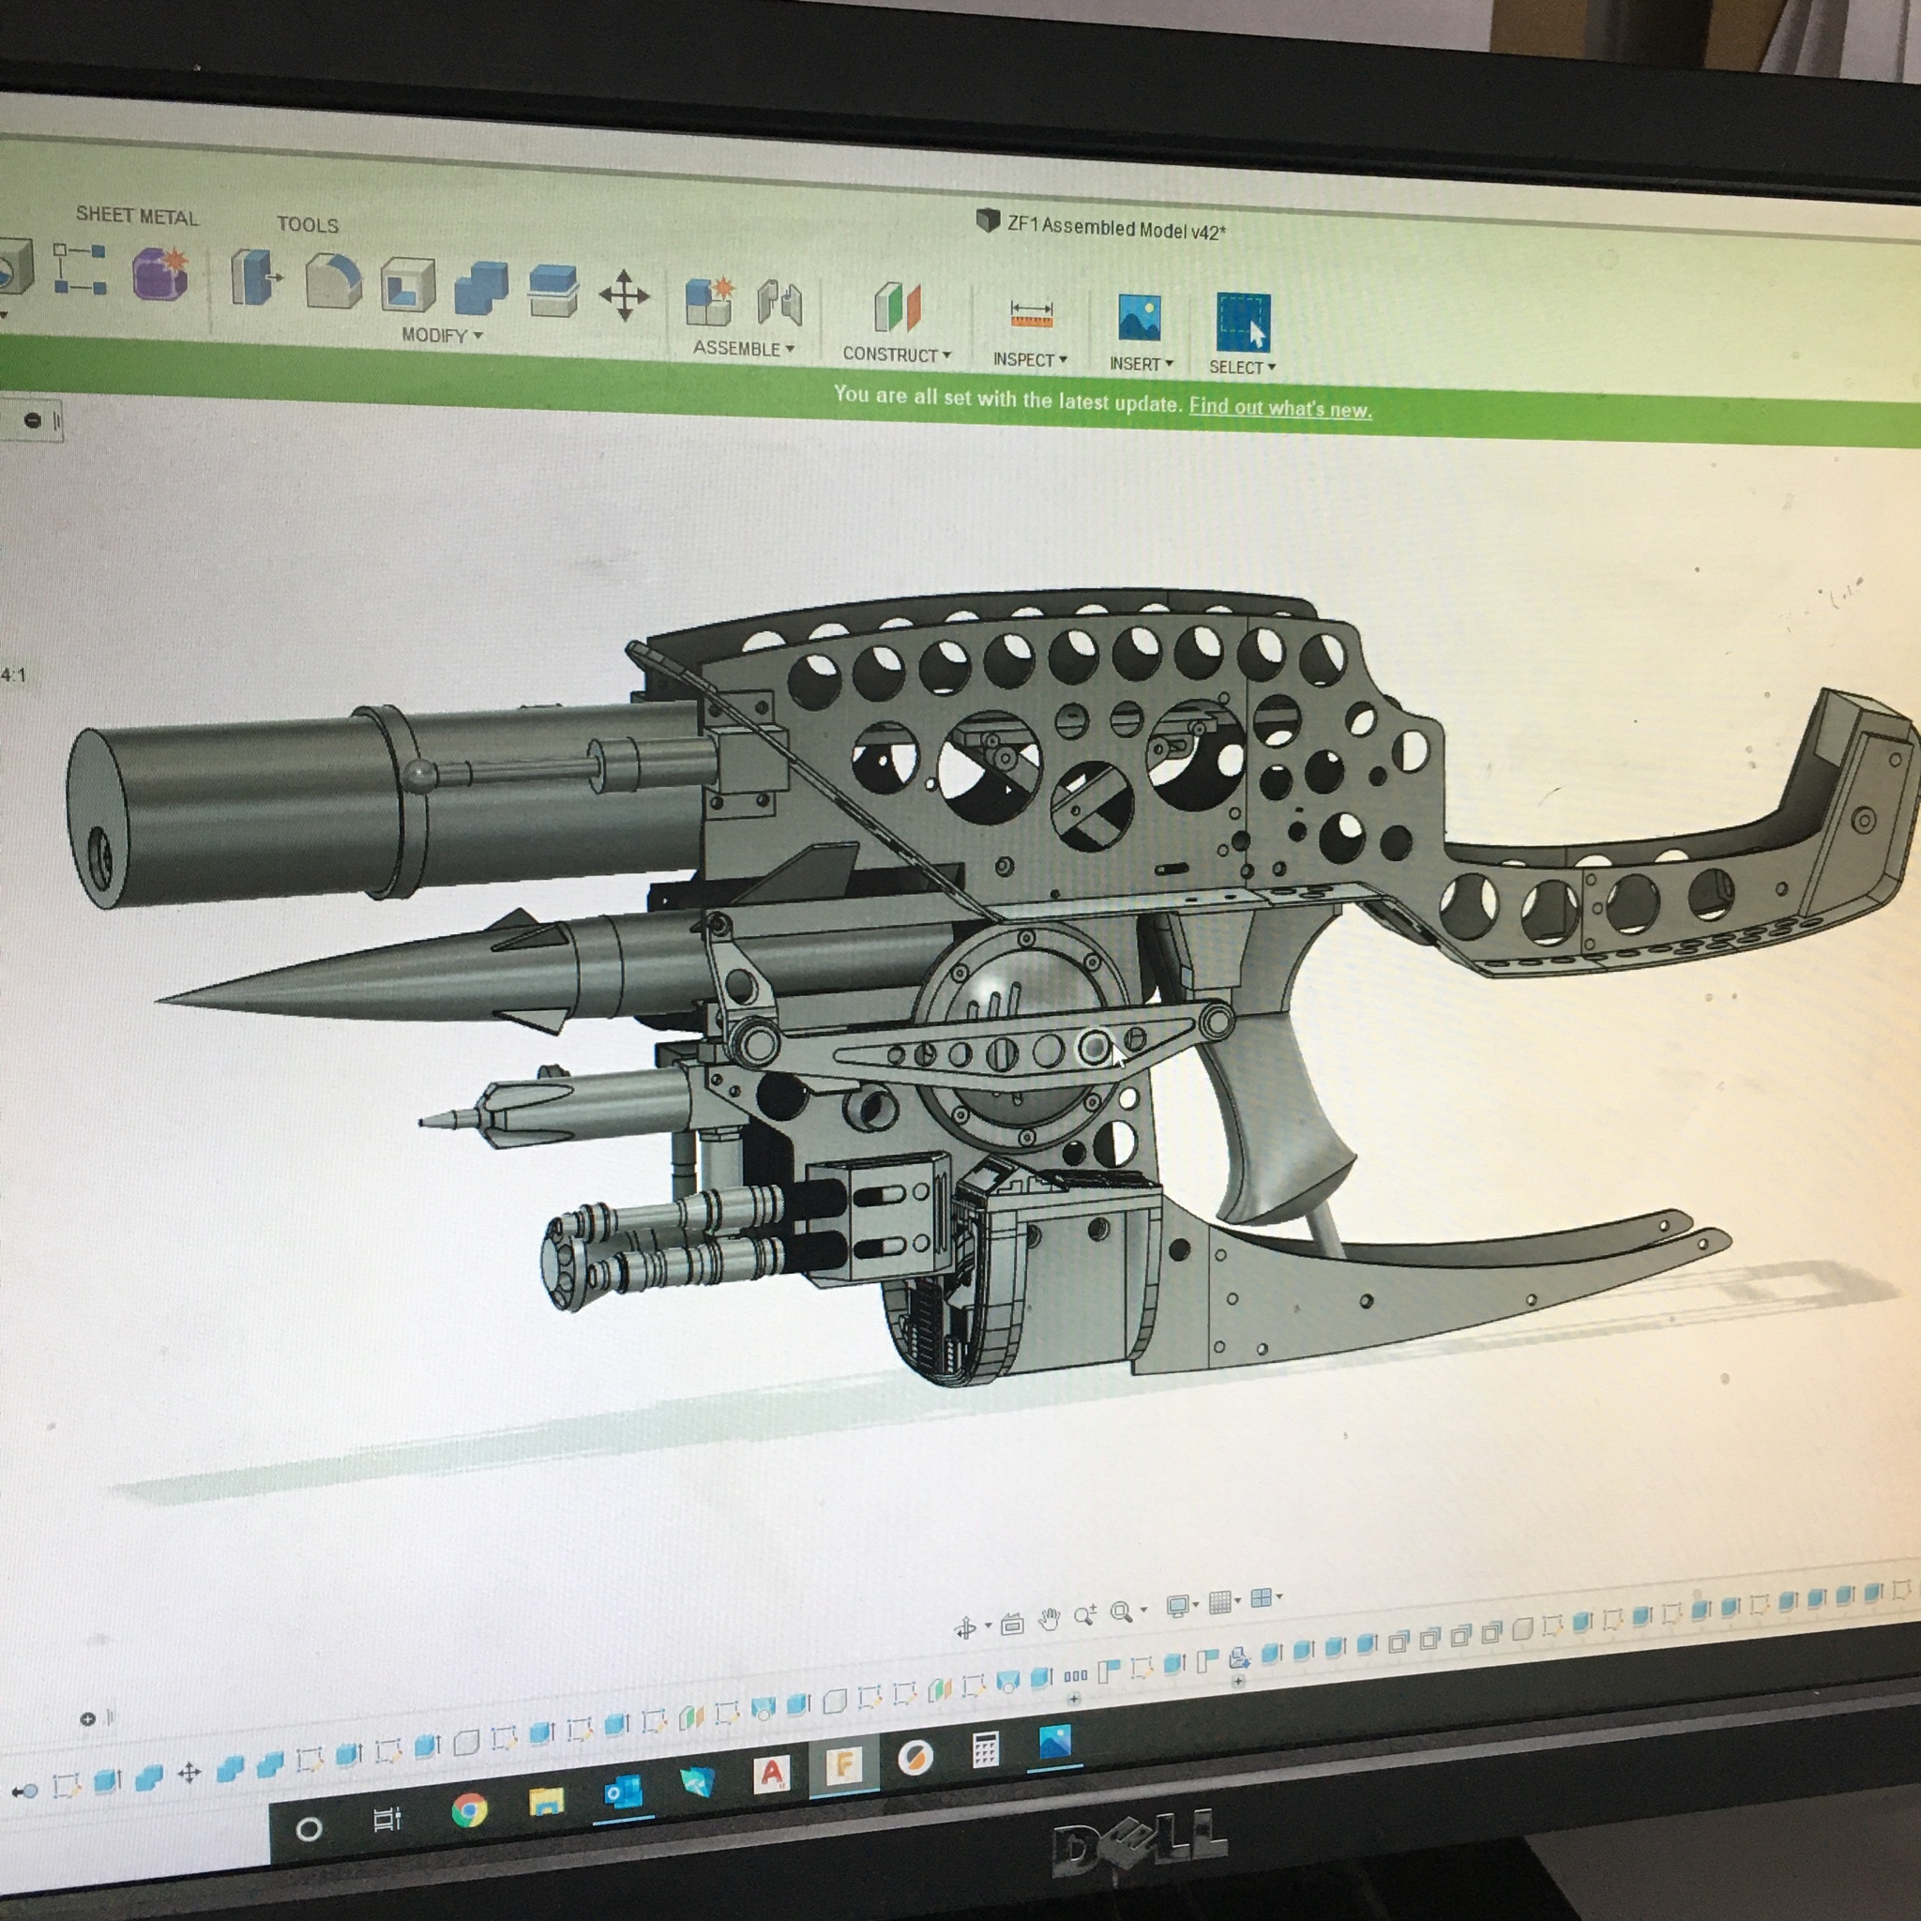Click the pattern feature with three squares in timeline

pos(1076,1675)
